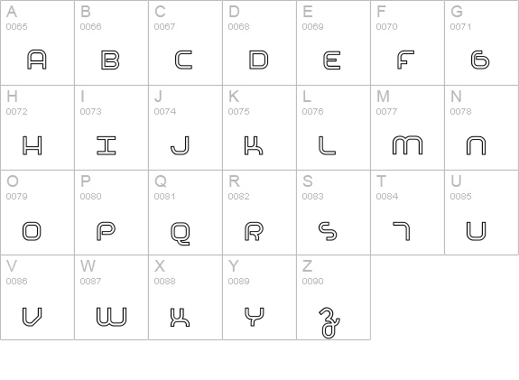Click the outlined letter B glyph

click(x=110, y=60)
